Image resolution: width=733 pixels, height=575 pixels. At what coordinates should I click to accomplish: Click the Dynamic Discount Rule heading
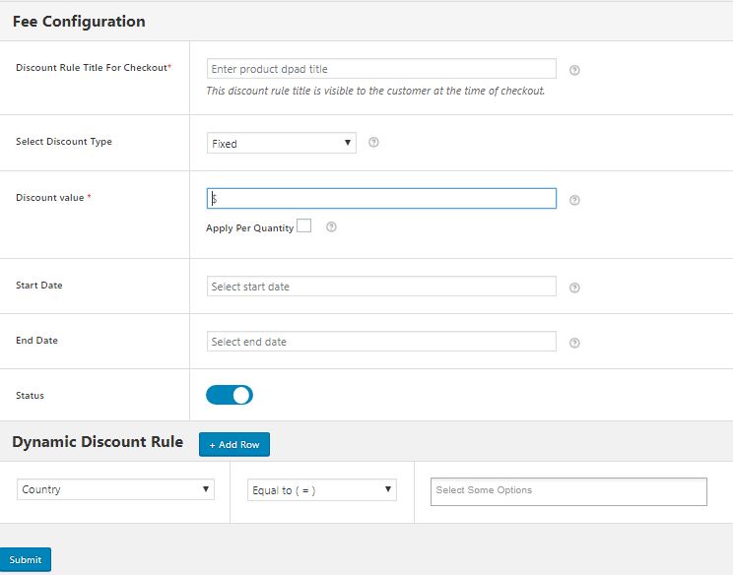point(98,442)
